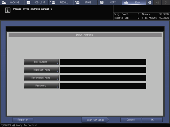Open the RECALL tab
170x127 pixels.
61,2
